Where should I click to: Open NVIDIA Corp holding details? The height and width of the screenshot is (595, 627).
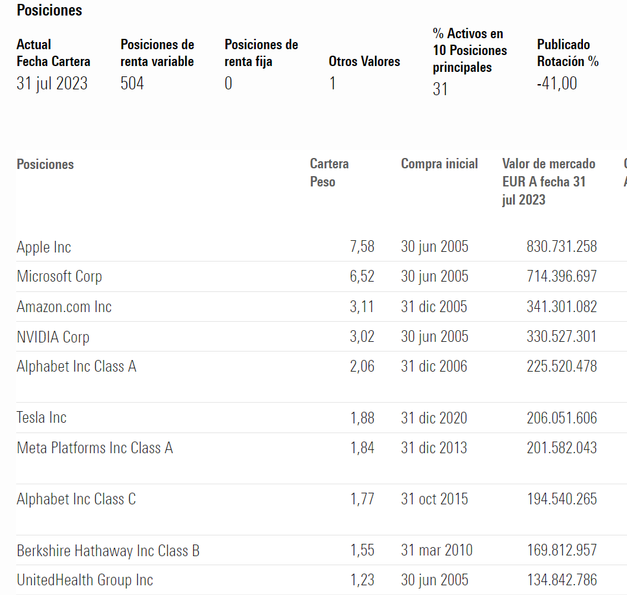pyautogui.click(x=52, y=337)
